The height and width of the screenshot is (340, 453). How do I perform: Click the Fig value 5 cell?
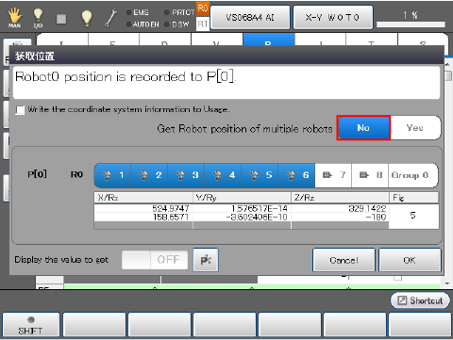click(x=413, y=216)
